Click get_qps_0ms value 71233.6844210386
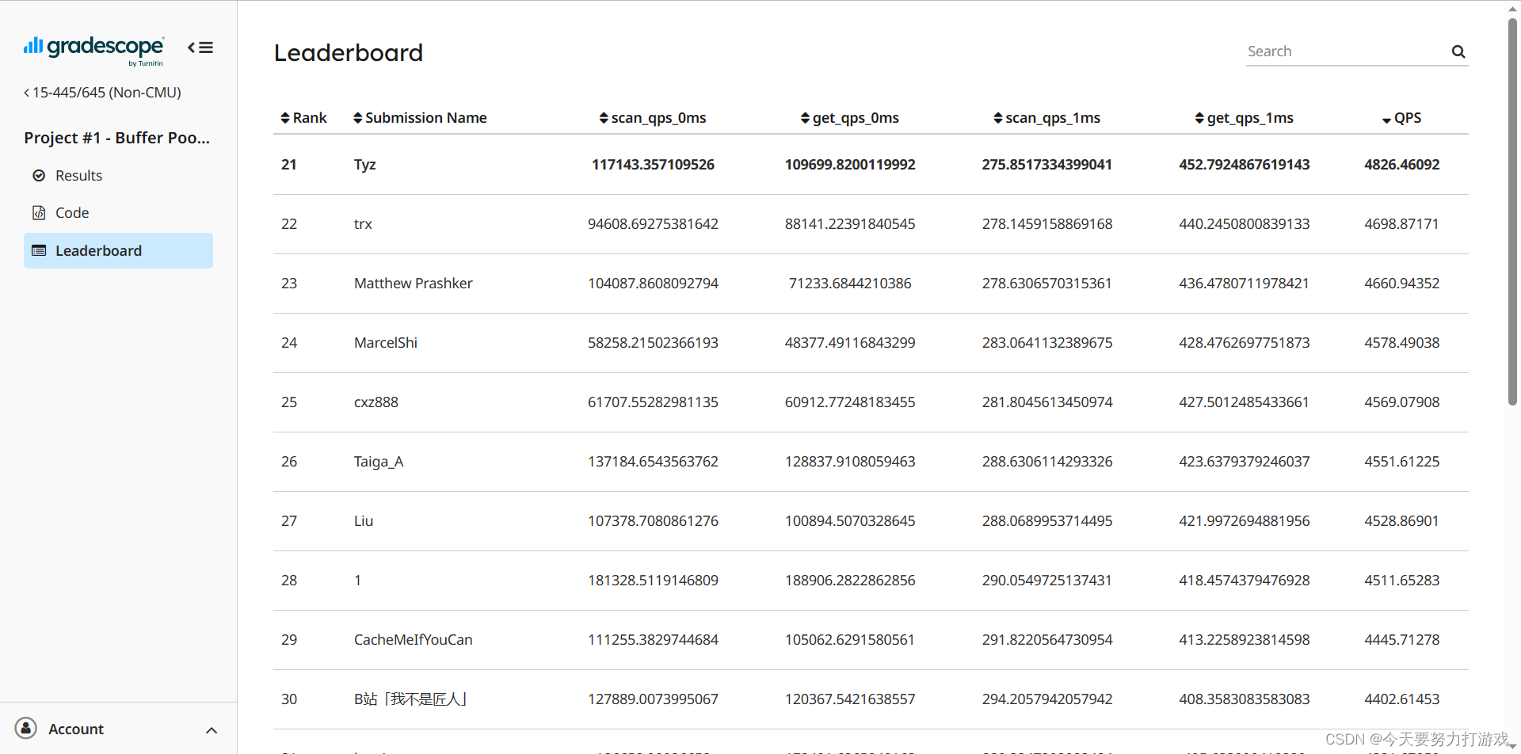The image size is (1521, 754). click(850, 284)
